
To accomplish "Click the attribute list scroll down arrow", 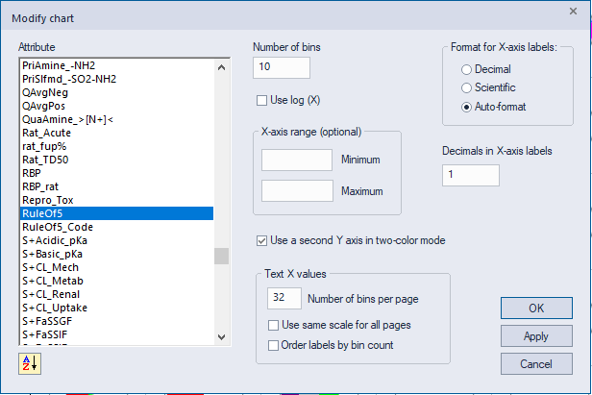I will [x=222, y=336].
